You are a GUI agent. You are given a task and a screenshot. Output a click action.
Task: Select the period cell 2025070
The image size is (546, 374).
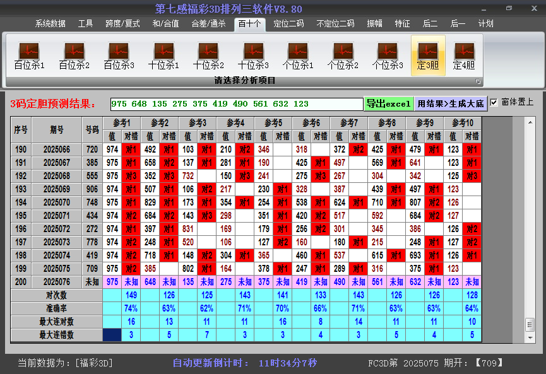57,202
